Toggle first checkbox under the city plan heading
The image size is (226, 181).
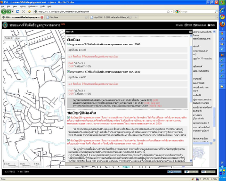68,44
